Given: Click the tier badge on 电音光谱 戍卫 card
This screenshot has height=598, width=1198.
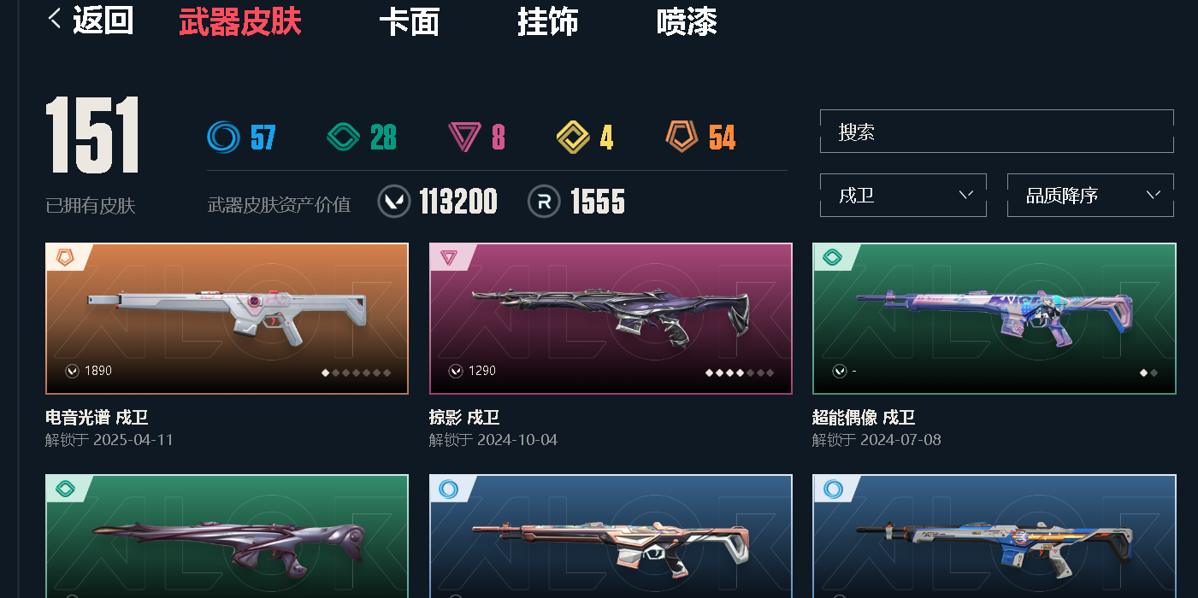Looking at the screenshot, I should pyautogui.click(x=65, y=256).
